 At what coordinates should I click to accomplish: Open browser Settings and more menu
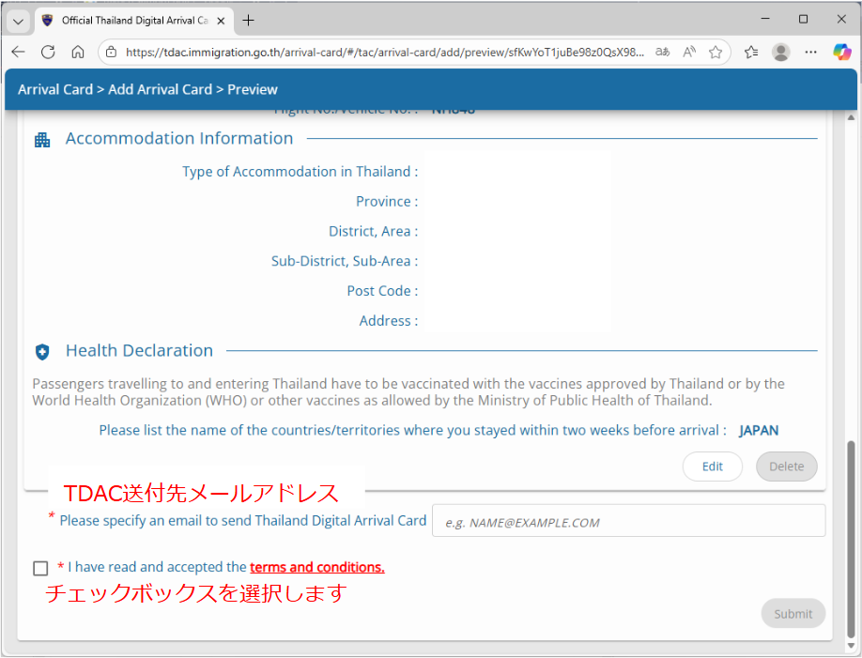pyautogui.click(x=811, y=53)
